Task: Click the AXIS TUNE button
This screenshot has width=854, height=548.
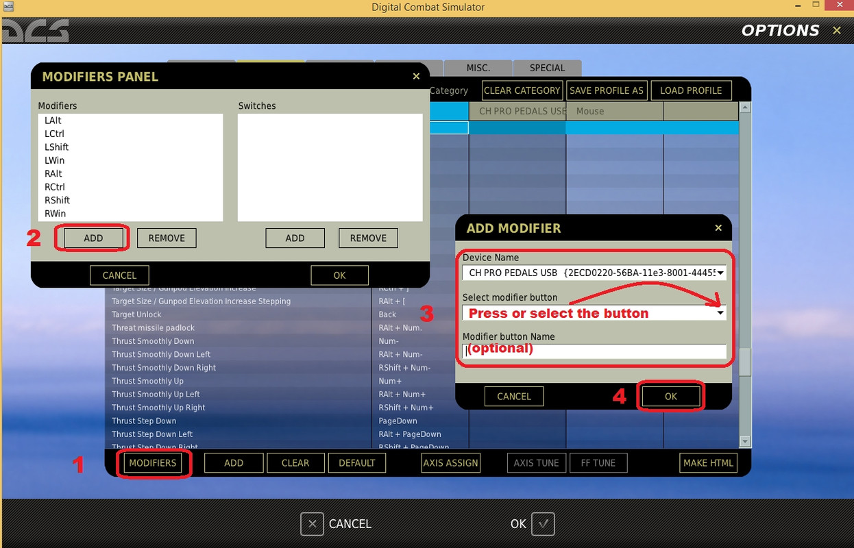Action: tap(537, 463)
